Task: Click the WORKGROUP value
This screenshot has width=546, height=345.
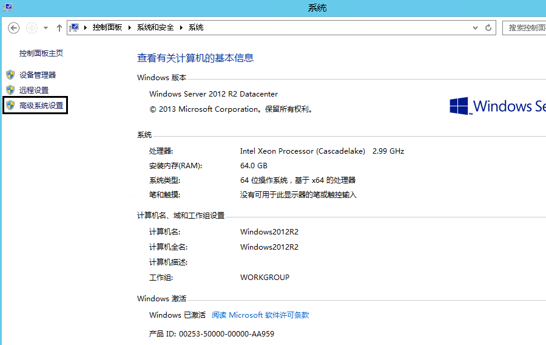Action: 265,278
